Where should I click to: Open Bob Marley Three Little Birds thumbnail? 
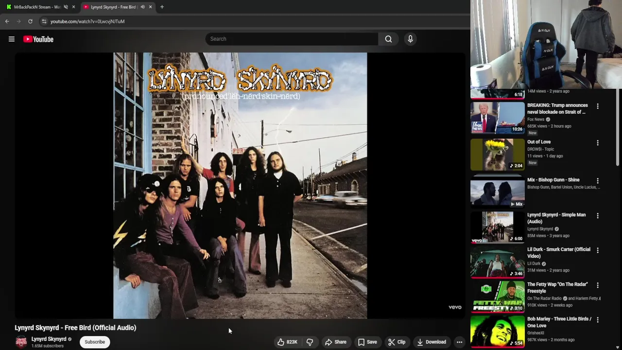(498, 331)
